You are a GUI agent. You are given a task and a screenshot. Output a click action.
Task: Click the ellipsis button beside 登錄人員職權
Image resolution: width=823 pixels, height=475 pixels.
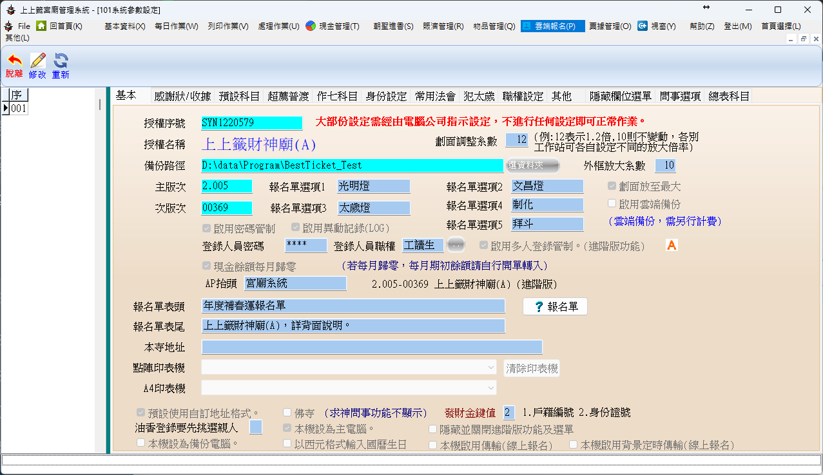point(456,245)
